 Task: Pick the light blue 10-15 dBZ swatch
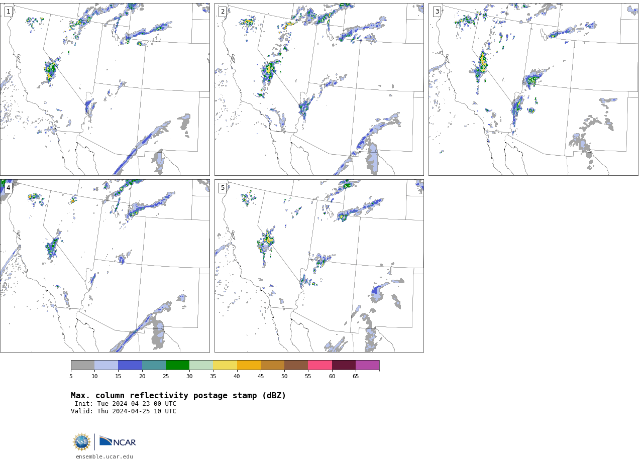tap(106, 365)
